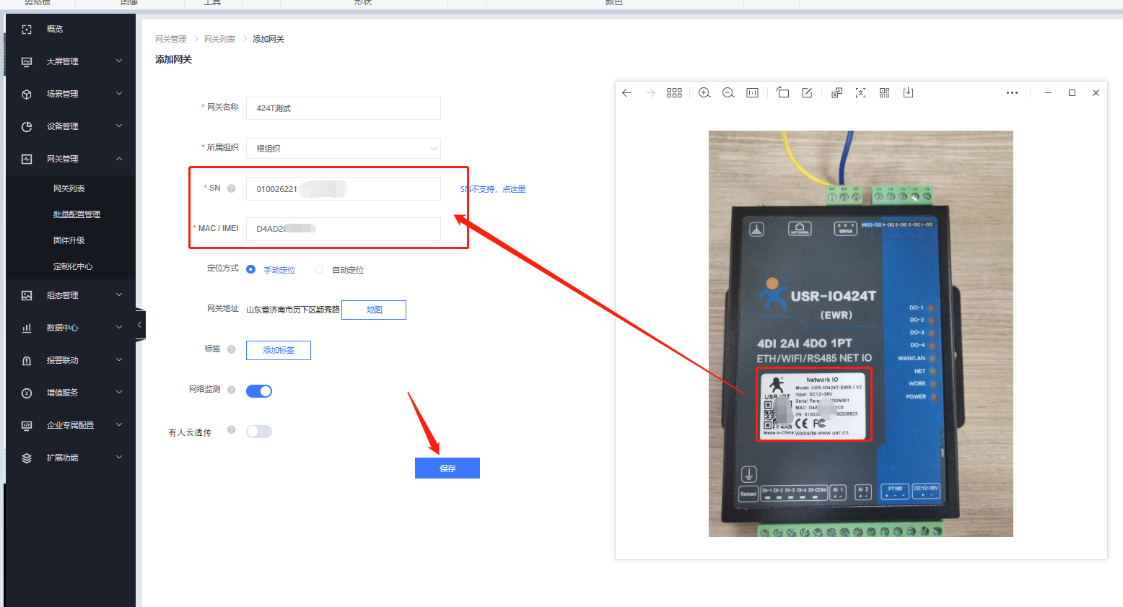Collapse sidebar using the edge arrow handle

click(x=140, y=325)
